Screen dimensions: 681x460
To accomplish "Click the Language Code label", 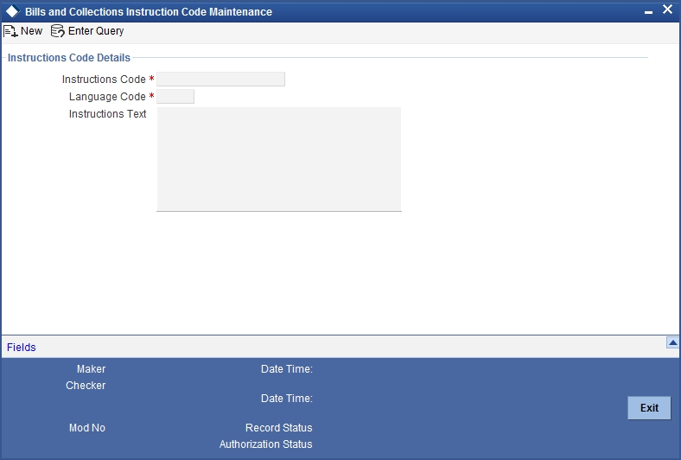I will pyautogui.click(x=107, y=97).
